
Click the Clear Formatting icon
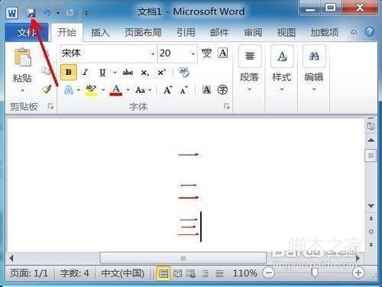click(183, 73)
